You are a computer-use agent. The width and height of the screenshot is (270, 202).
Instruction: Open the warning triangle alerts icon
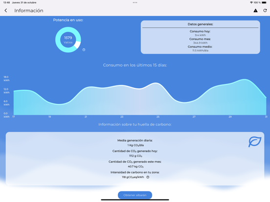point(255,10)
